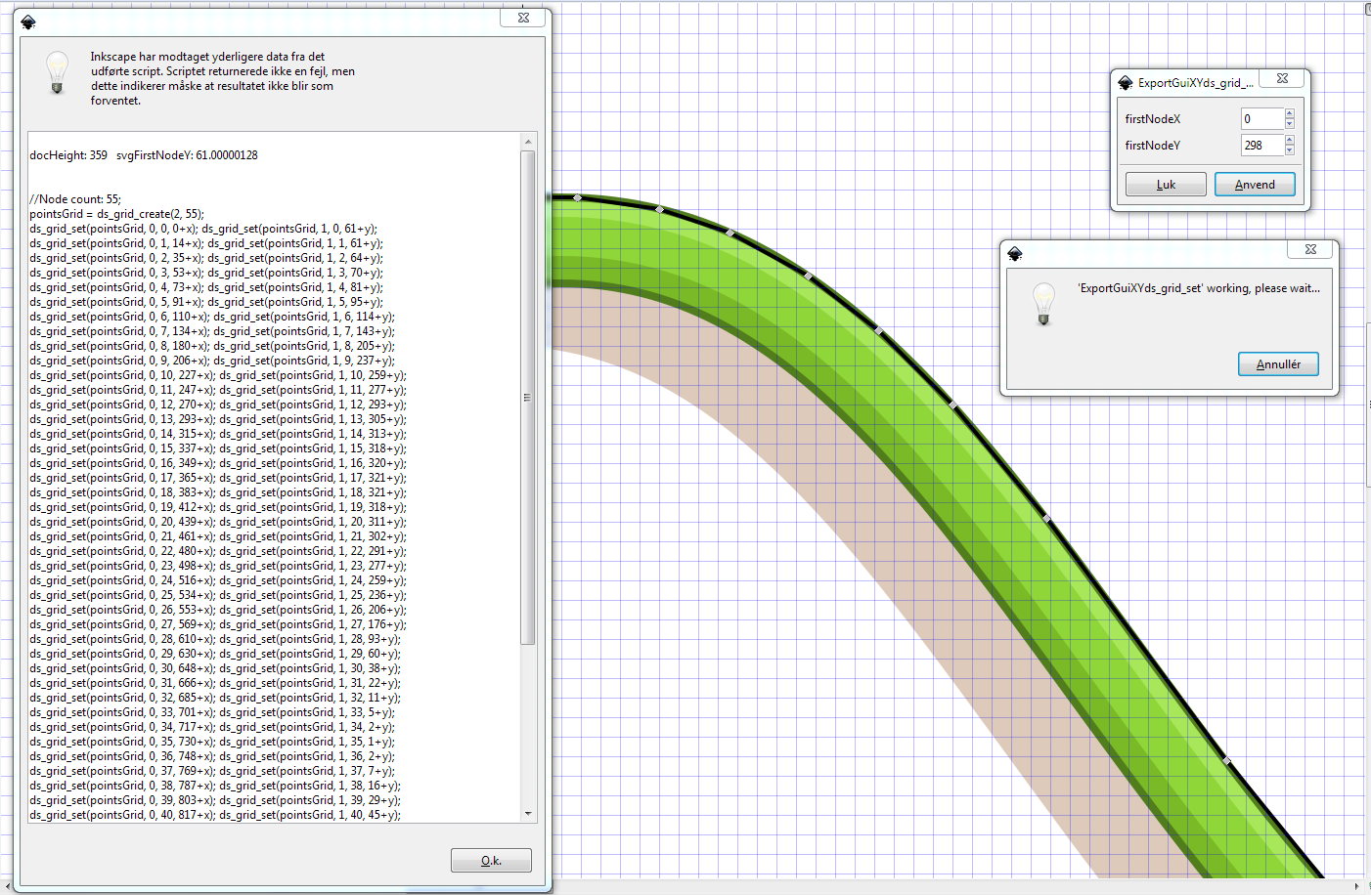Screen dimensions: 1371x895
Task: Click Inkscape icon in the working-please-wait dialog
Action: [1015, 254]
